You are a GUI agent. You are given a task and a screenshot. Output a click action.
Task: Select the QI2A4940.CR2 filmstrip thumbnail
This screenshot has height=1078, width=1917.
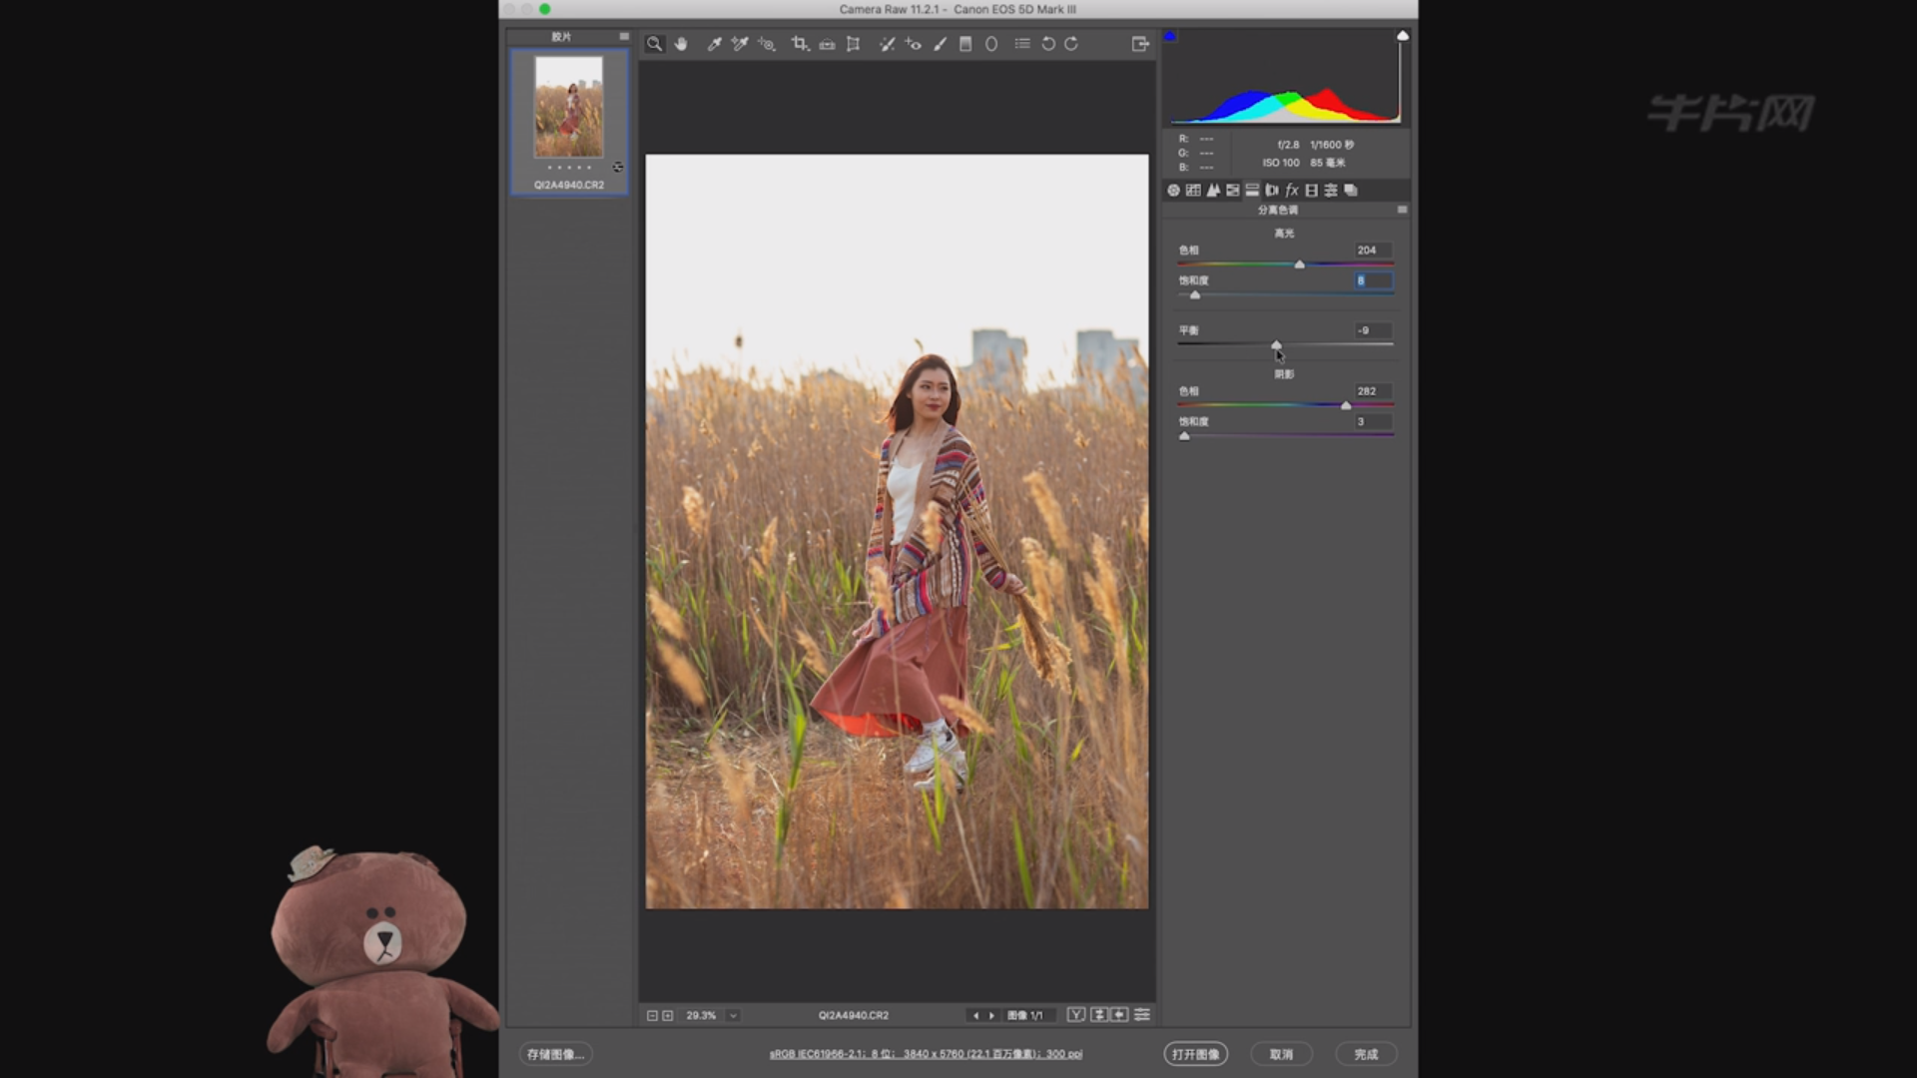pos(569,107)
